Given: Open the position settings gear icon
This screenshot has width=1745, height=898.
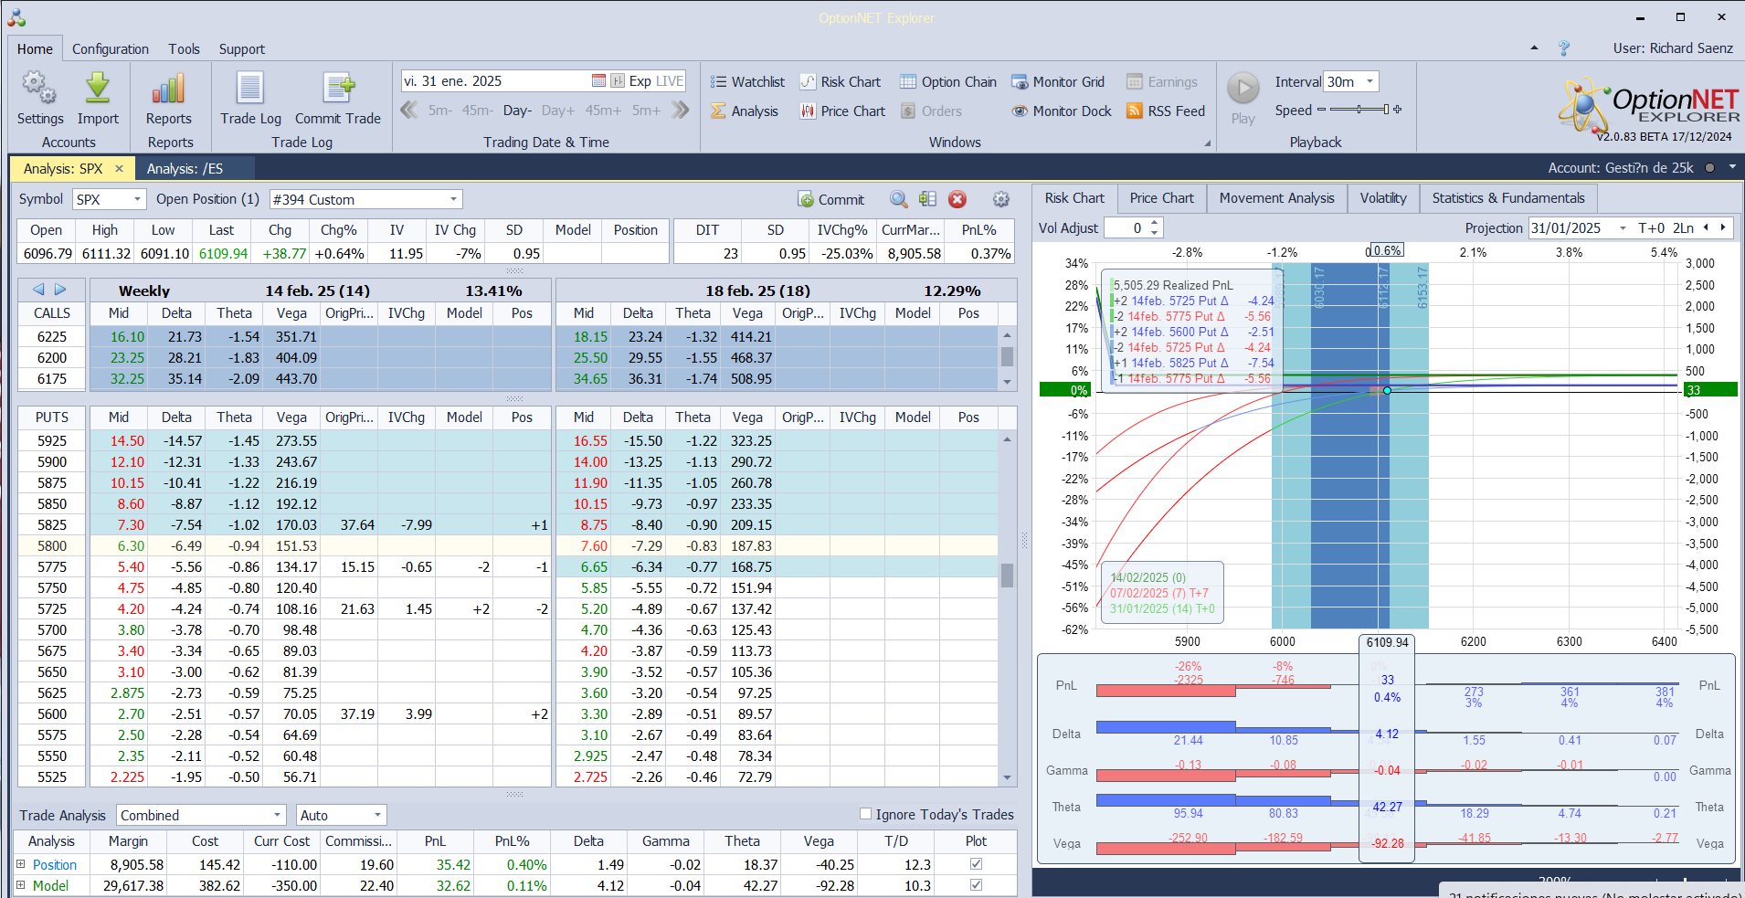Looking at the screenshot, I should click(x=1001, y=199).
